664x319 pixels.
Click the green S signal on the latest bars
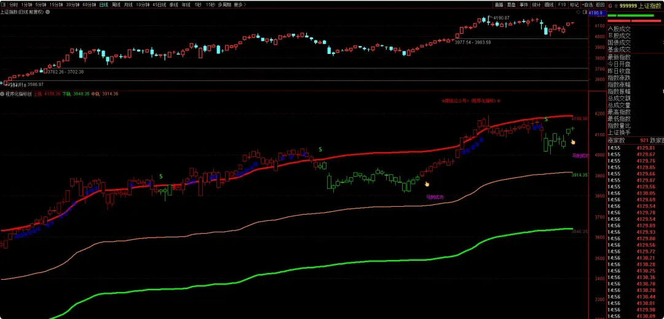pos(547,120)
